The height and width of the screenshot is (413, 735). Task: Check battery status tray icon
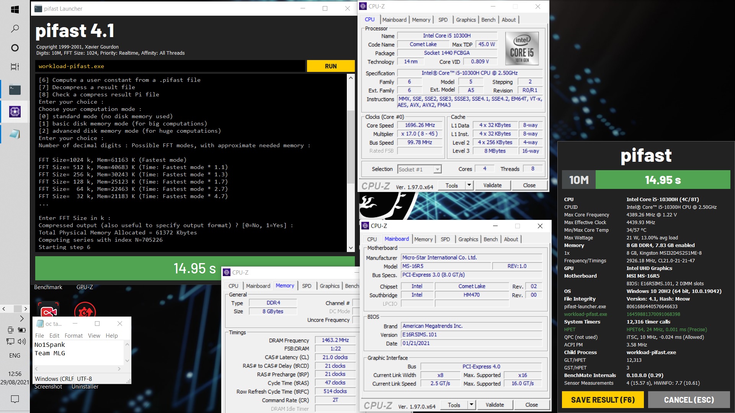tap(22, 330)
